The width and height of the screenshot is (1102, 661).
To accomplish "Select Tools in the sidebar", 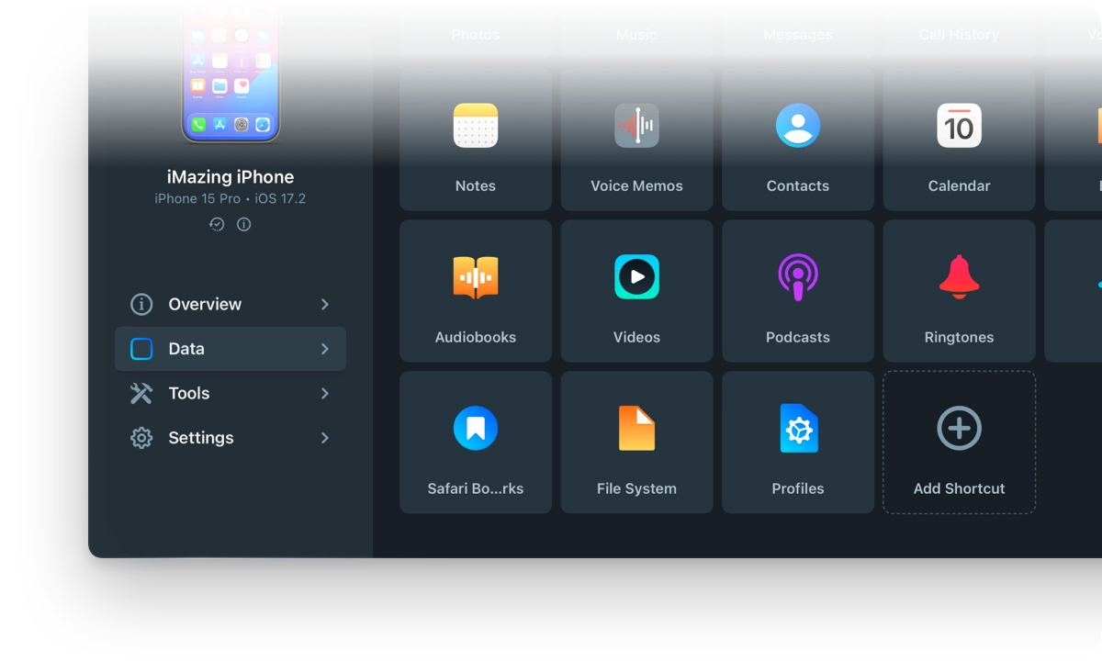I will pos(189,394).
